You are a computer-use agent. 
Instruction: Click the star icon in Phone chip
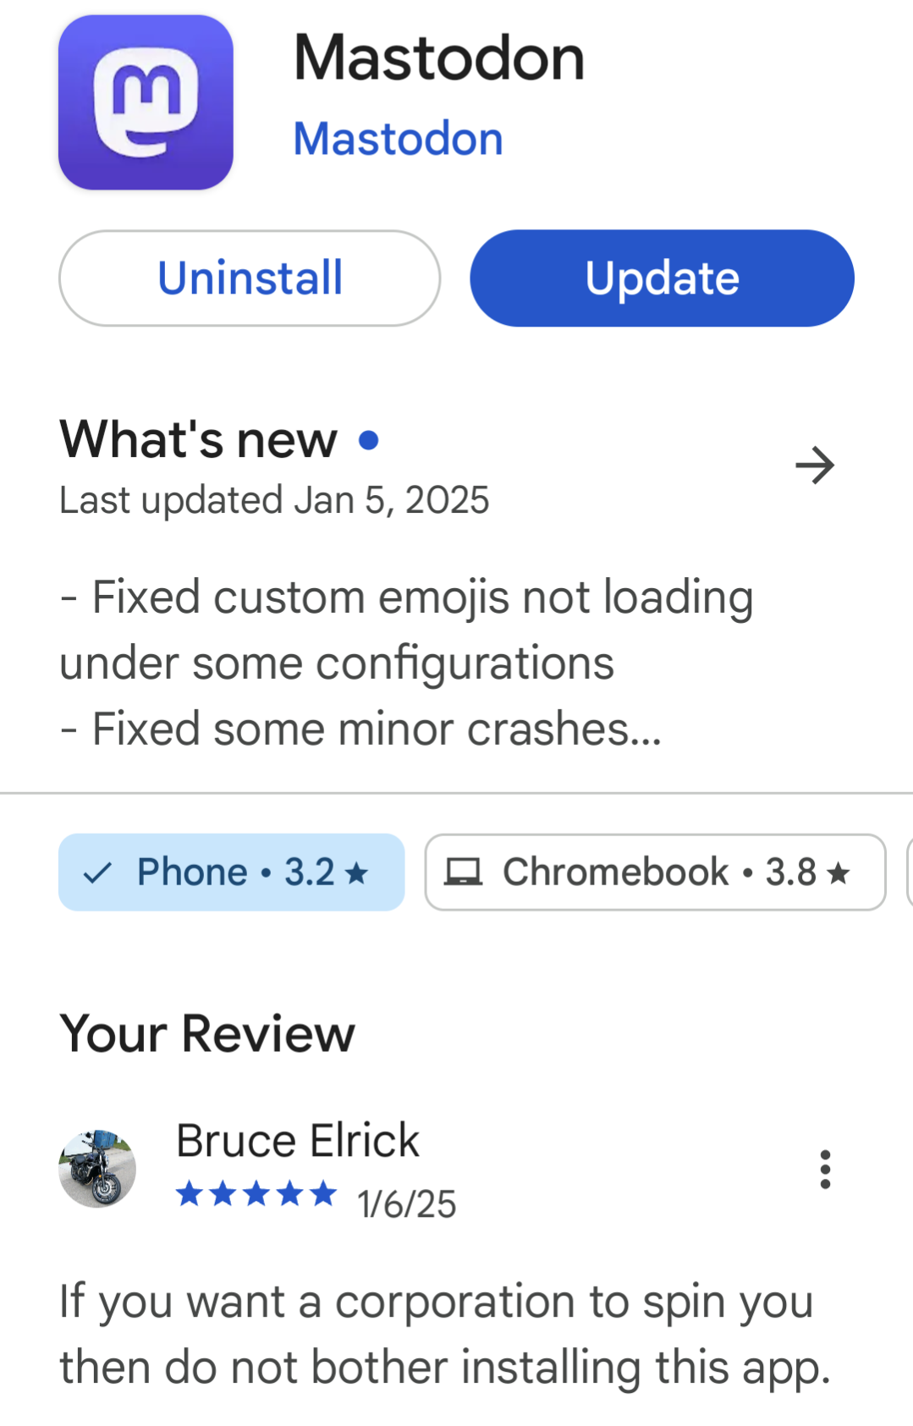coord(357,873)
